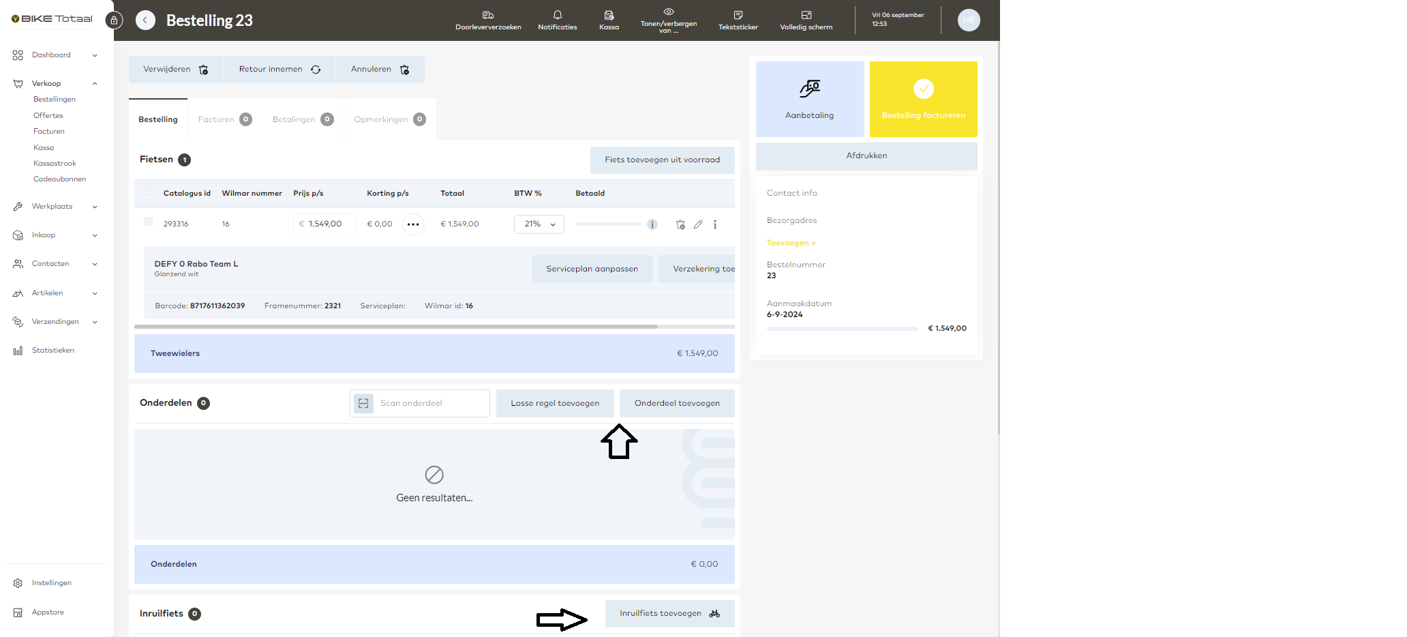
Task: Expand the Werkplaats sidebar menu
Action: [95, 207]
